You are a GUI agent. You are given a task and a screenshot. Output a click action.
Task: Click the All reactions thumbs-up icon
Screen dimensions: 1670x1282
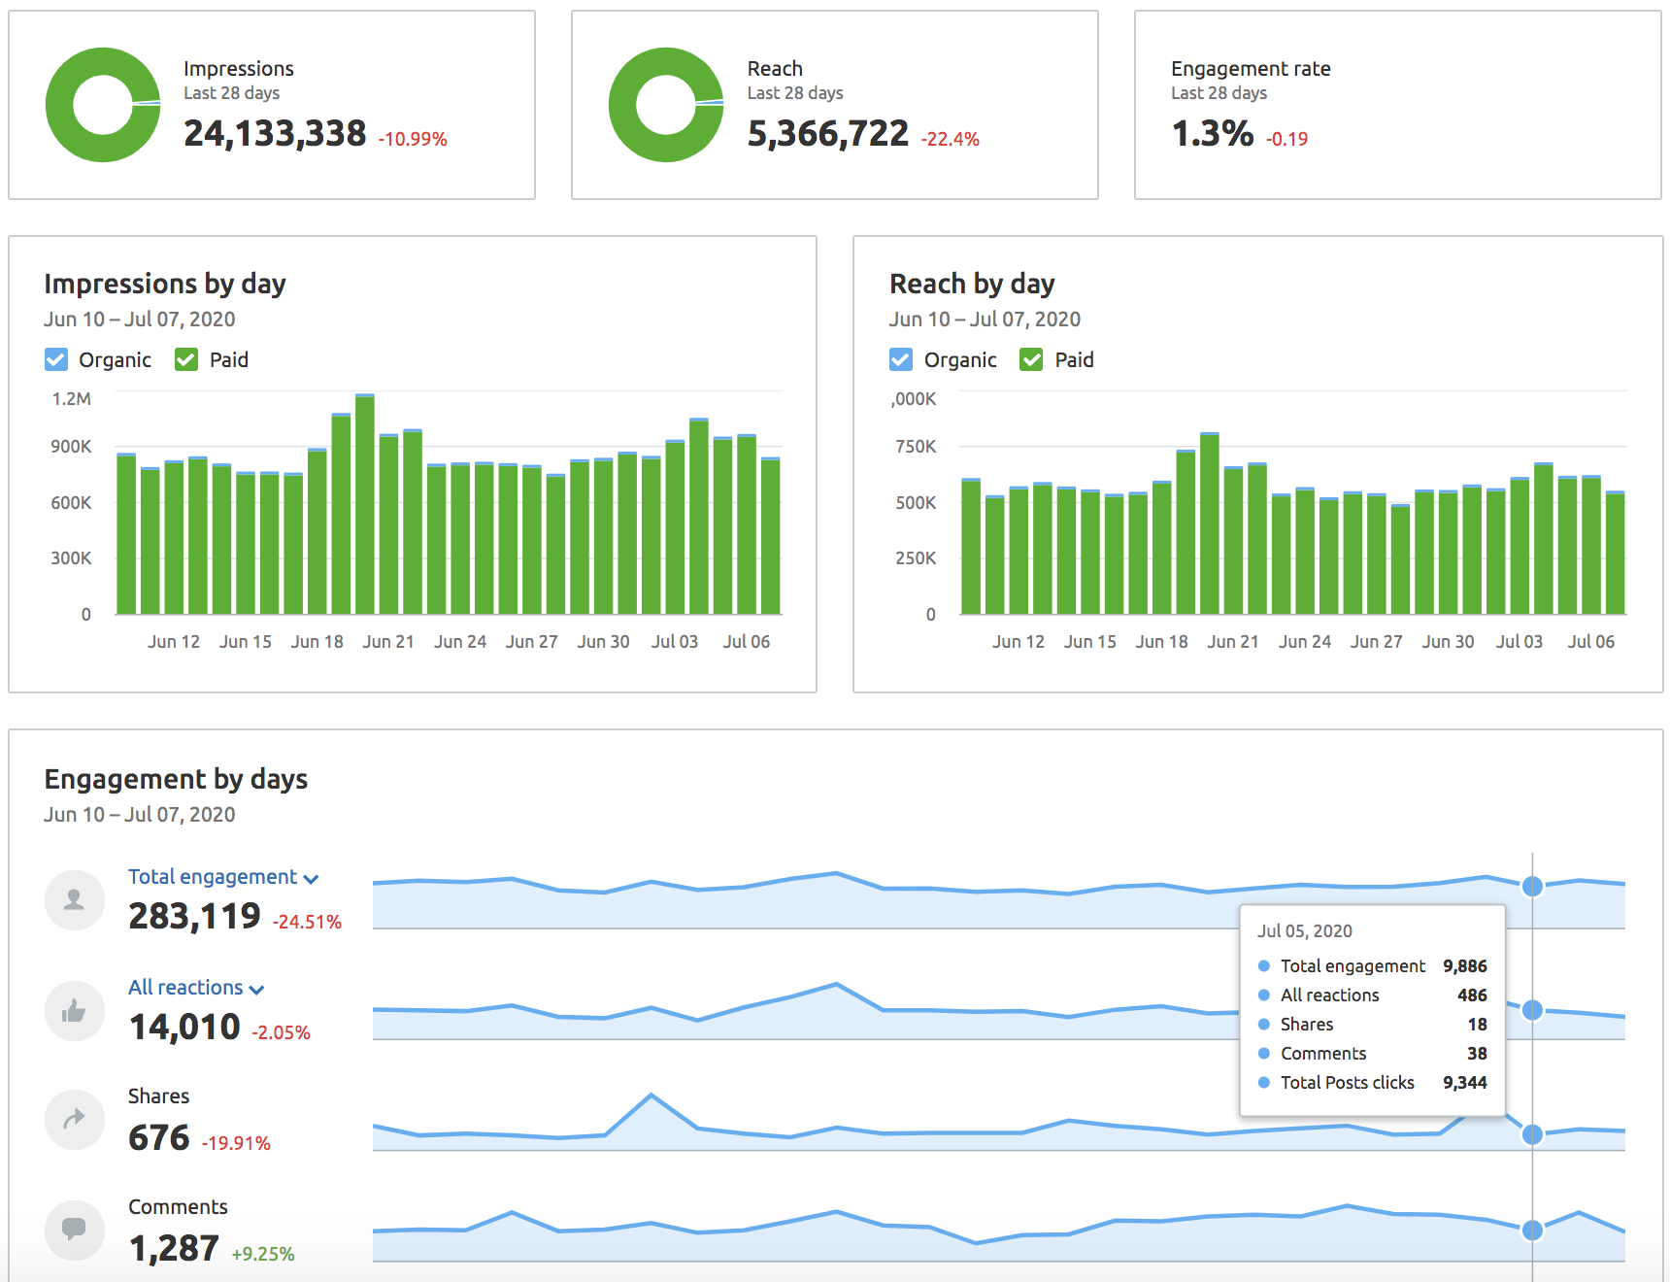75,1011
